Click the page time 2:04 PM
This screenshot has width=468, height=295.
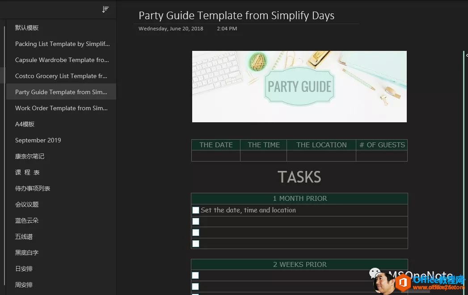point(227,29)
